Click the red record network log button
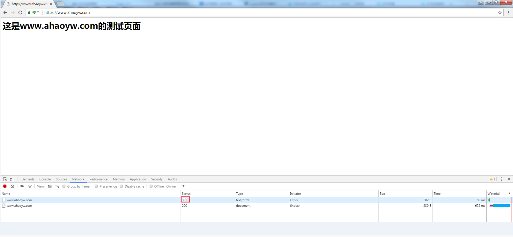This screenshot has height=237, width=513. tap(5, 186)
